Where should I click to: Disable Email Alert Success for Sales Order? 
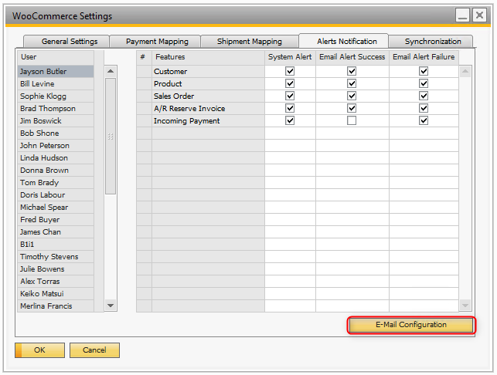click(x=352, y=96)
